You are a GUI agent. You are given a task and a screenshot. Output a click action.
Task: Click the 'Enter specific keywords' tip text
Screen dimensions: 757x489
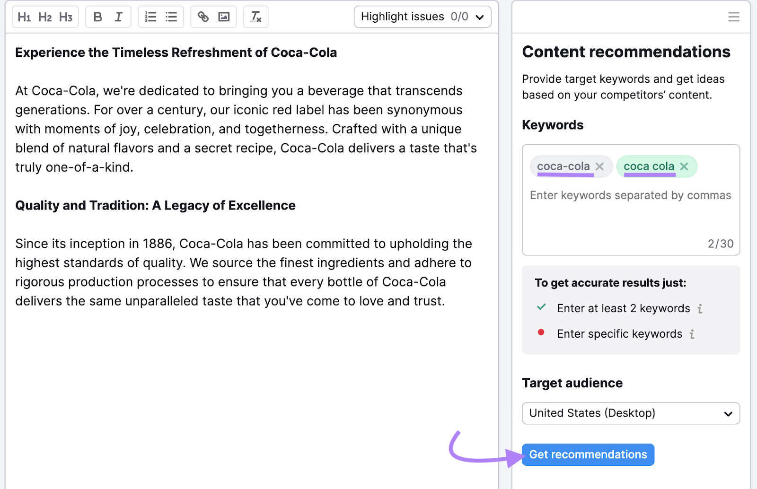point(619,334)
